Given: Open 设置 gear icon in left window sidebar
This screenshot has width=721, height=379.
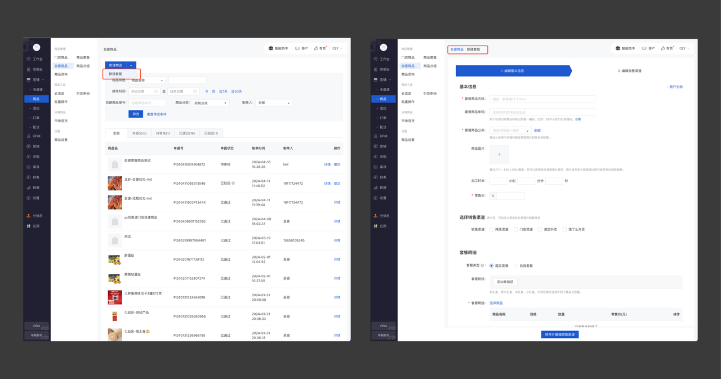Looking at the screenshot, I should 29,198.
